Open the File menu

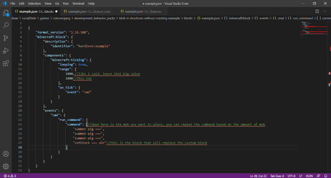(13, 3)
